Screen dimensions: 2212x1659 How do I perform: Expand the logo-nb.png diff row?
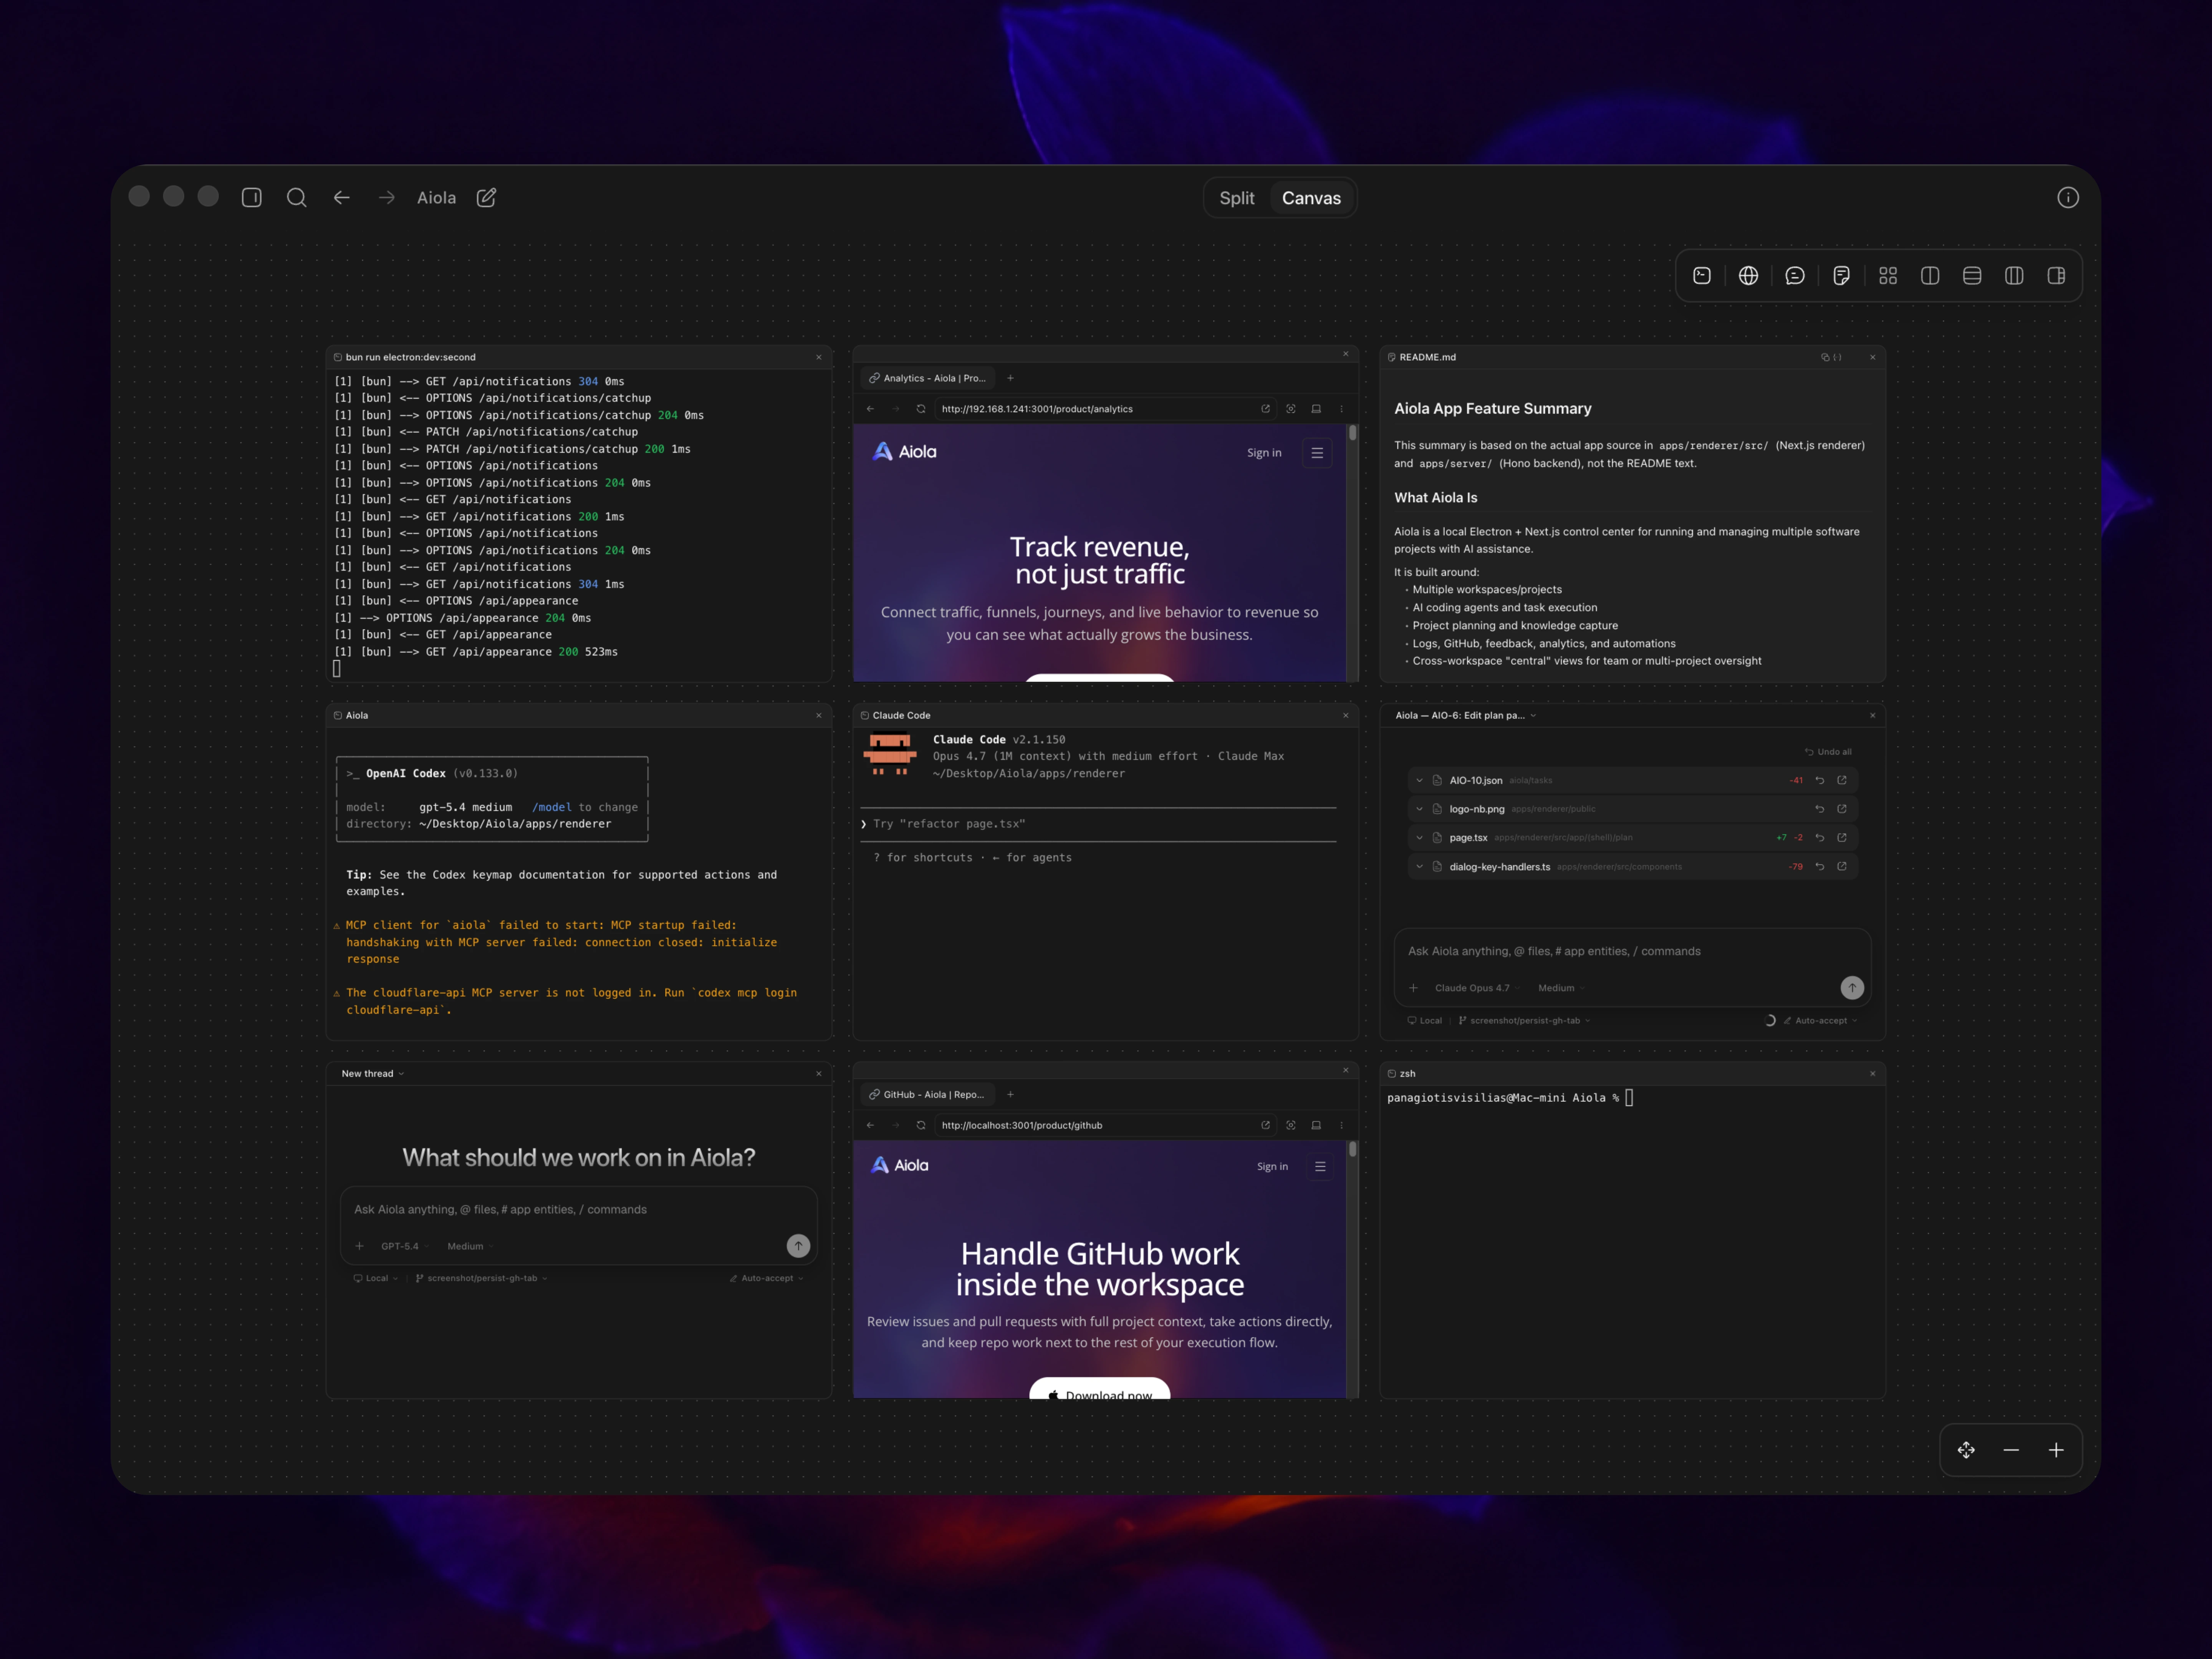tap(1419, 809)
